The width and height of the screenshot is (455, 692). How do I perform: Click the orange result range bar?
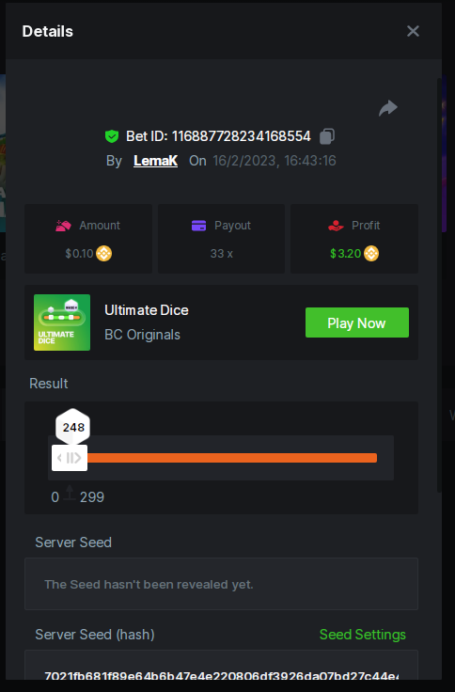tap(232, 458)
